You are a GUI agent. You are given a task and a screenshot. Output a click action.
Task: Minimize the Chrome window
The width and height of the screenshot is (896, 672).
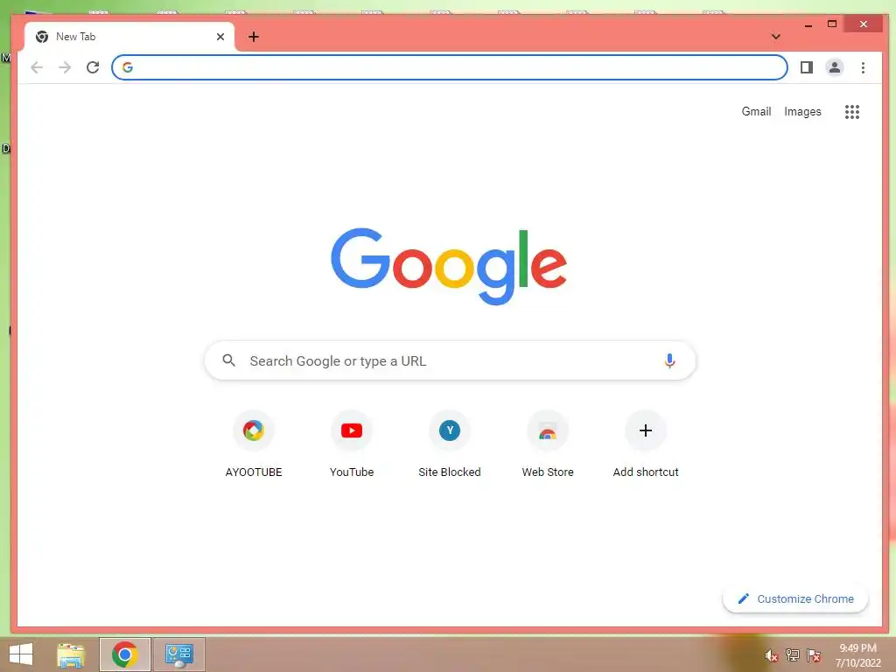[808, 24]
